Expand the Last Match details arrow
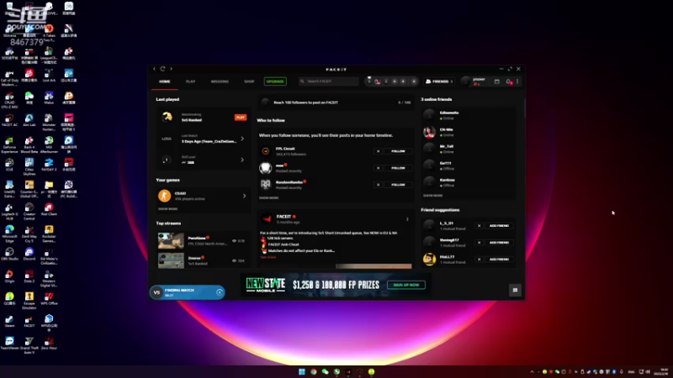 coord(242,139)
